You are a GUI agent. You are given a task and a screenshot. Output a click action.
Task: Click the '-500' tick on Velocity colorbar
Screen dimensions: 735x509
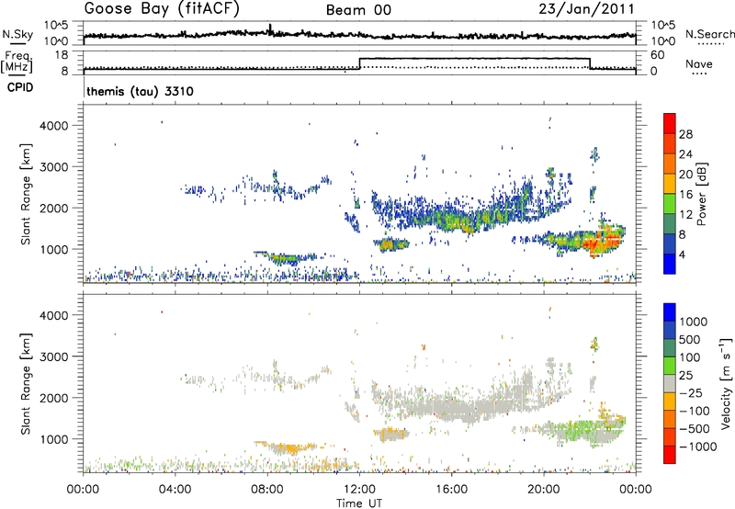pos(695,428)
